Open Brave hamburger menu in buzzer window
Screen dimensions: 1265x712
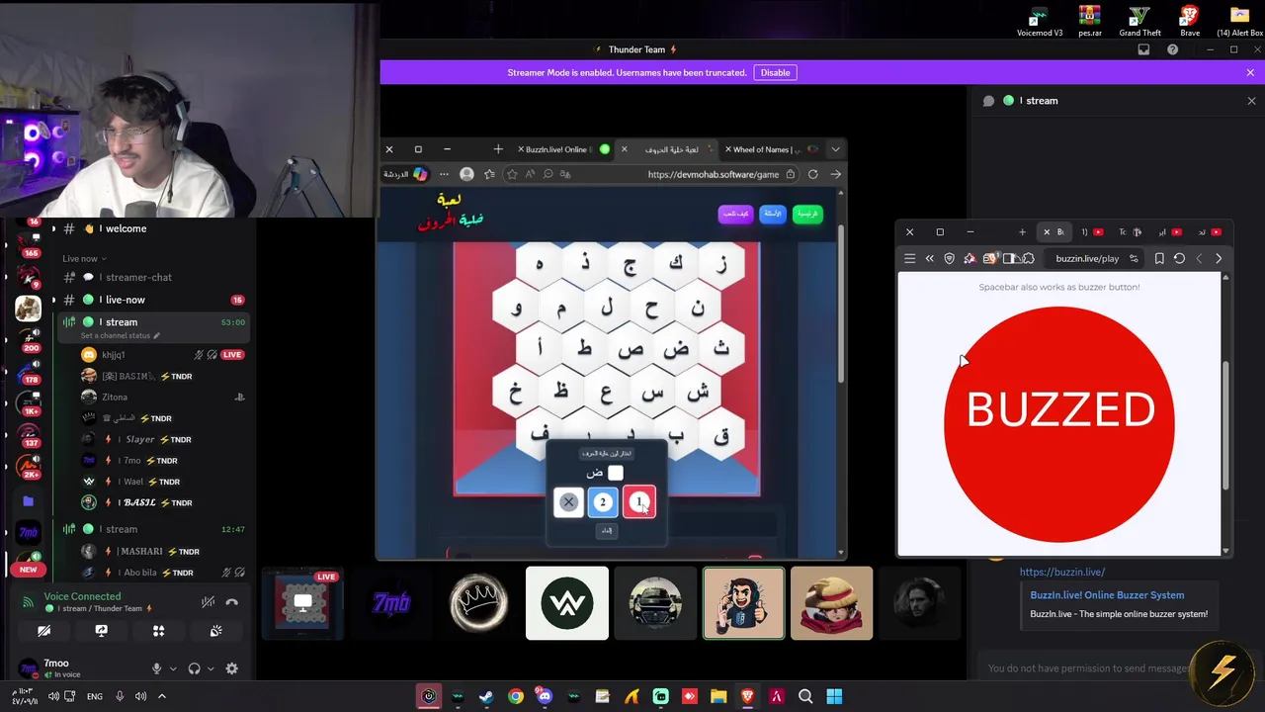pos(909,259)
